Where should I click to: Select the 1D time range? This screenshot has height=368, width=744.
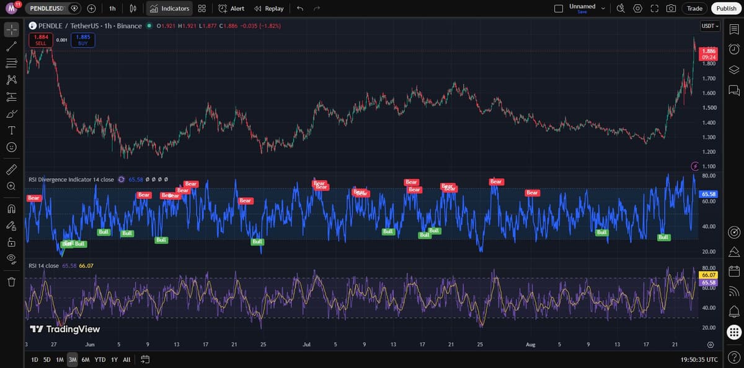(35, 359)
